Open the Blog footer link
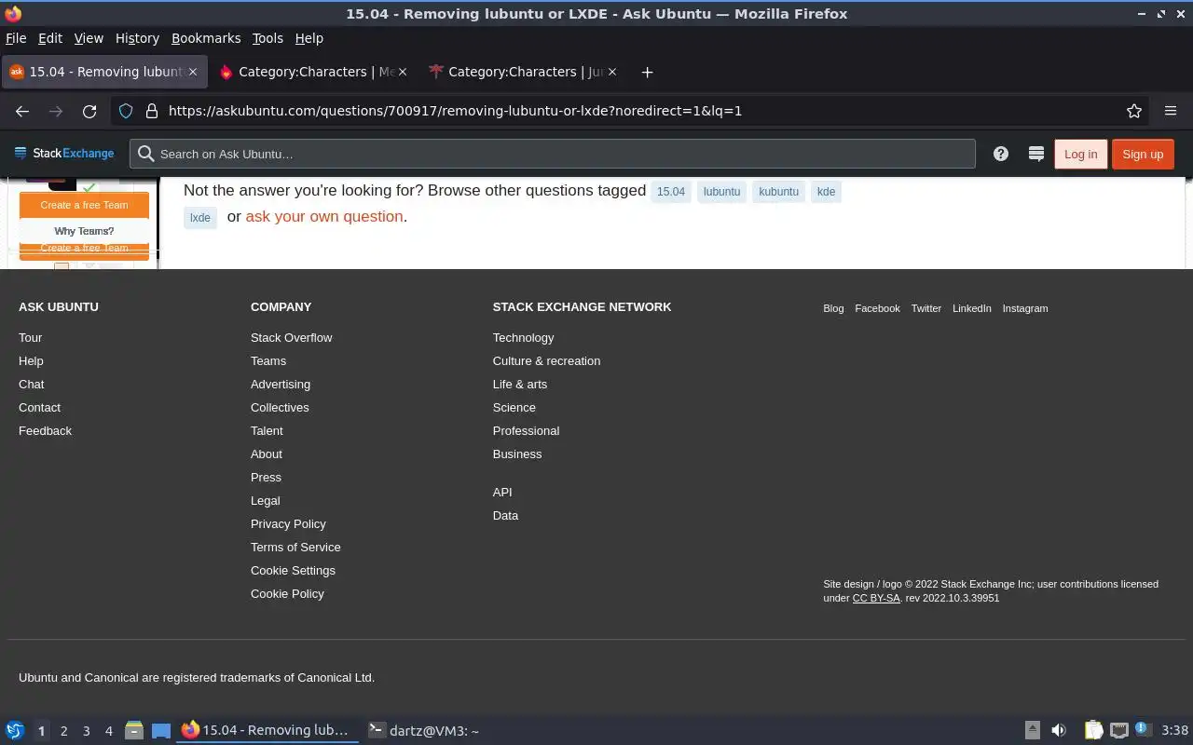The width and height of the screenshot is (1193, 745). point(833,308)
